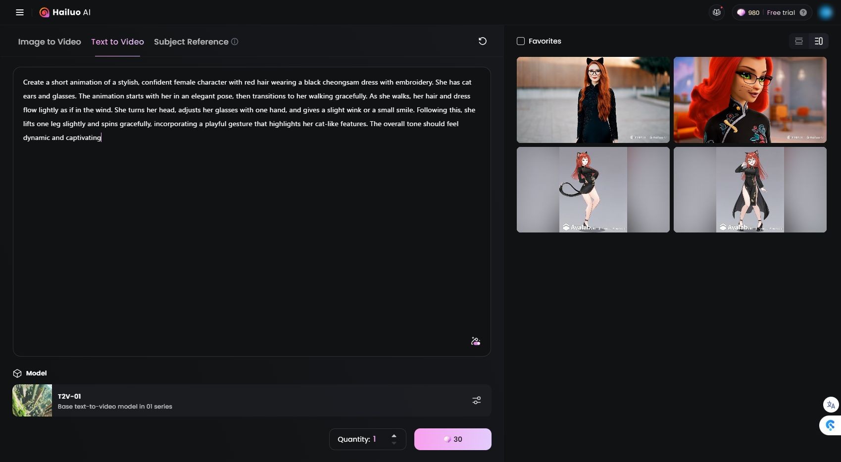The width and height of the screenshot is (841, 462).
Task: Open the realistic red-haired woman outdoors video
Action: (x=593, y=100)
